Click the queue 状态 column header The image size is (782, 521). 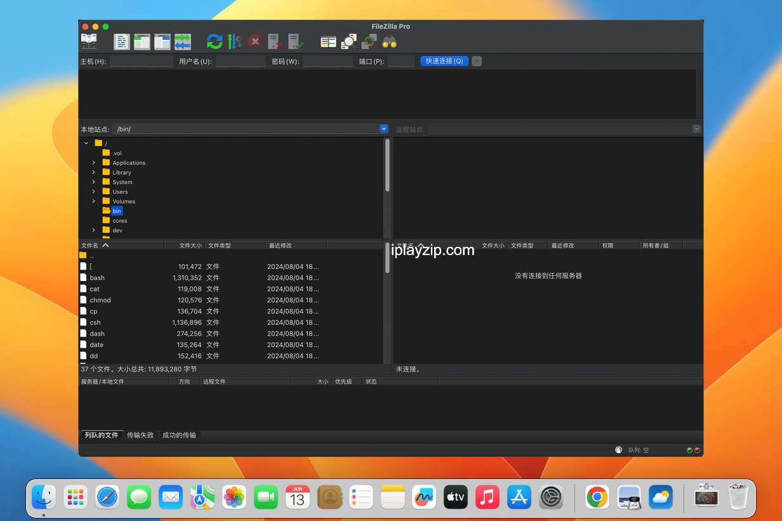tap(400, 381)
